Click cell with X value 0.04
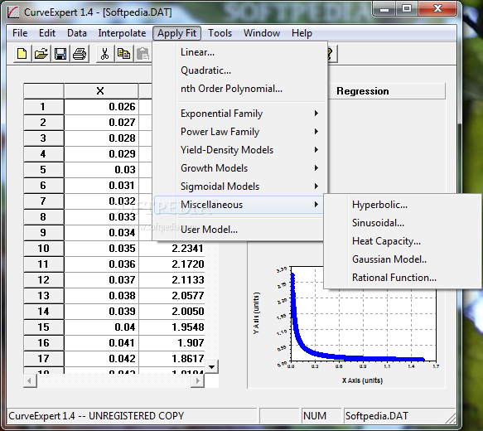Image resolution: width=483 pixels, height=431 pixels. tap(101, 327)
